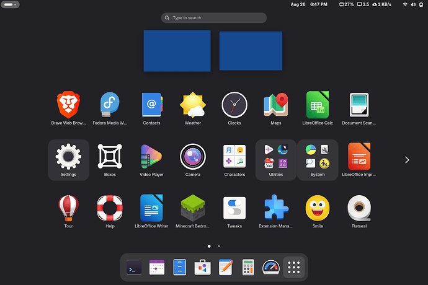Open the Help app
428x285 pixels.
(110, 212)
